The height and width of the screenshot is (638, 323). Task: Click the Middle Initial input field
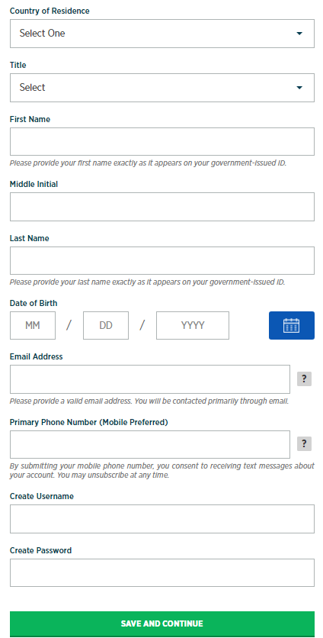[162, 207]
